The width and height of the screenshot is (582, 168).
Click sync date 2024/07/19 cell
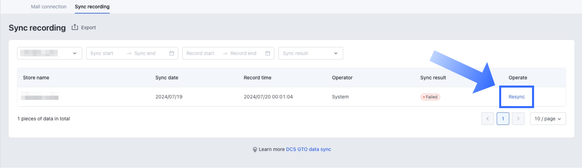169,97
